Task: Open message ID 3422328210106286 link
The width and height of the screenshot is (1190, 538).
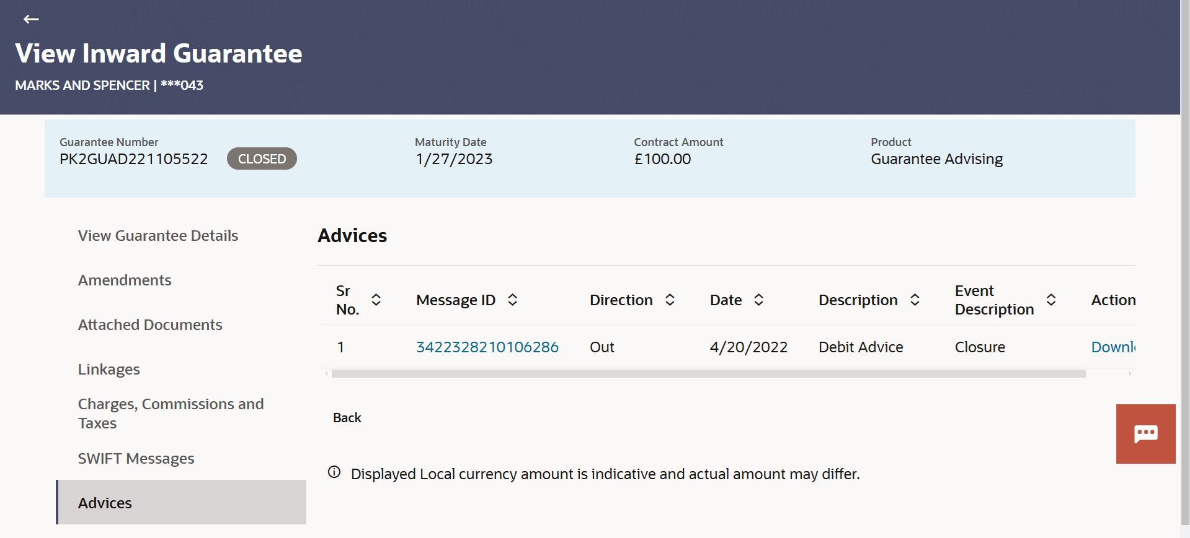Action: point(487,347)
